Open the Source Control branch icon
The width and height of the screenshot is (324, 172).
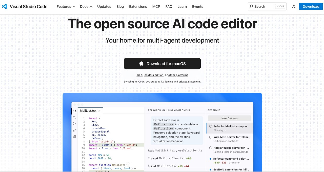coord(74,124)
